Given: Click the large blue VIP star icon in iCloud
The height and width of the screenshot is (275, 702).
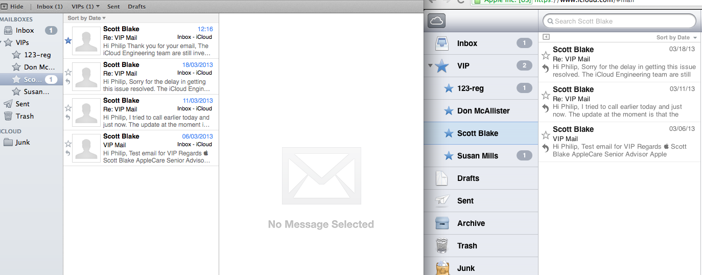Looking at the screenshot, I should 442,66.
